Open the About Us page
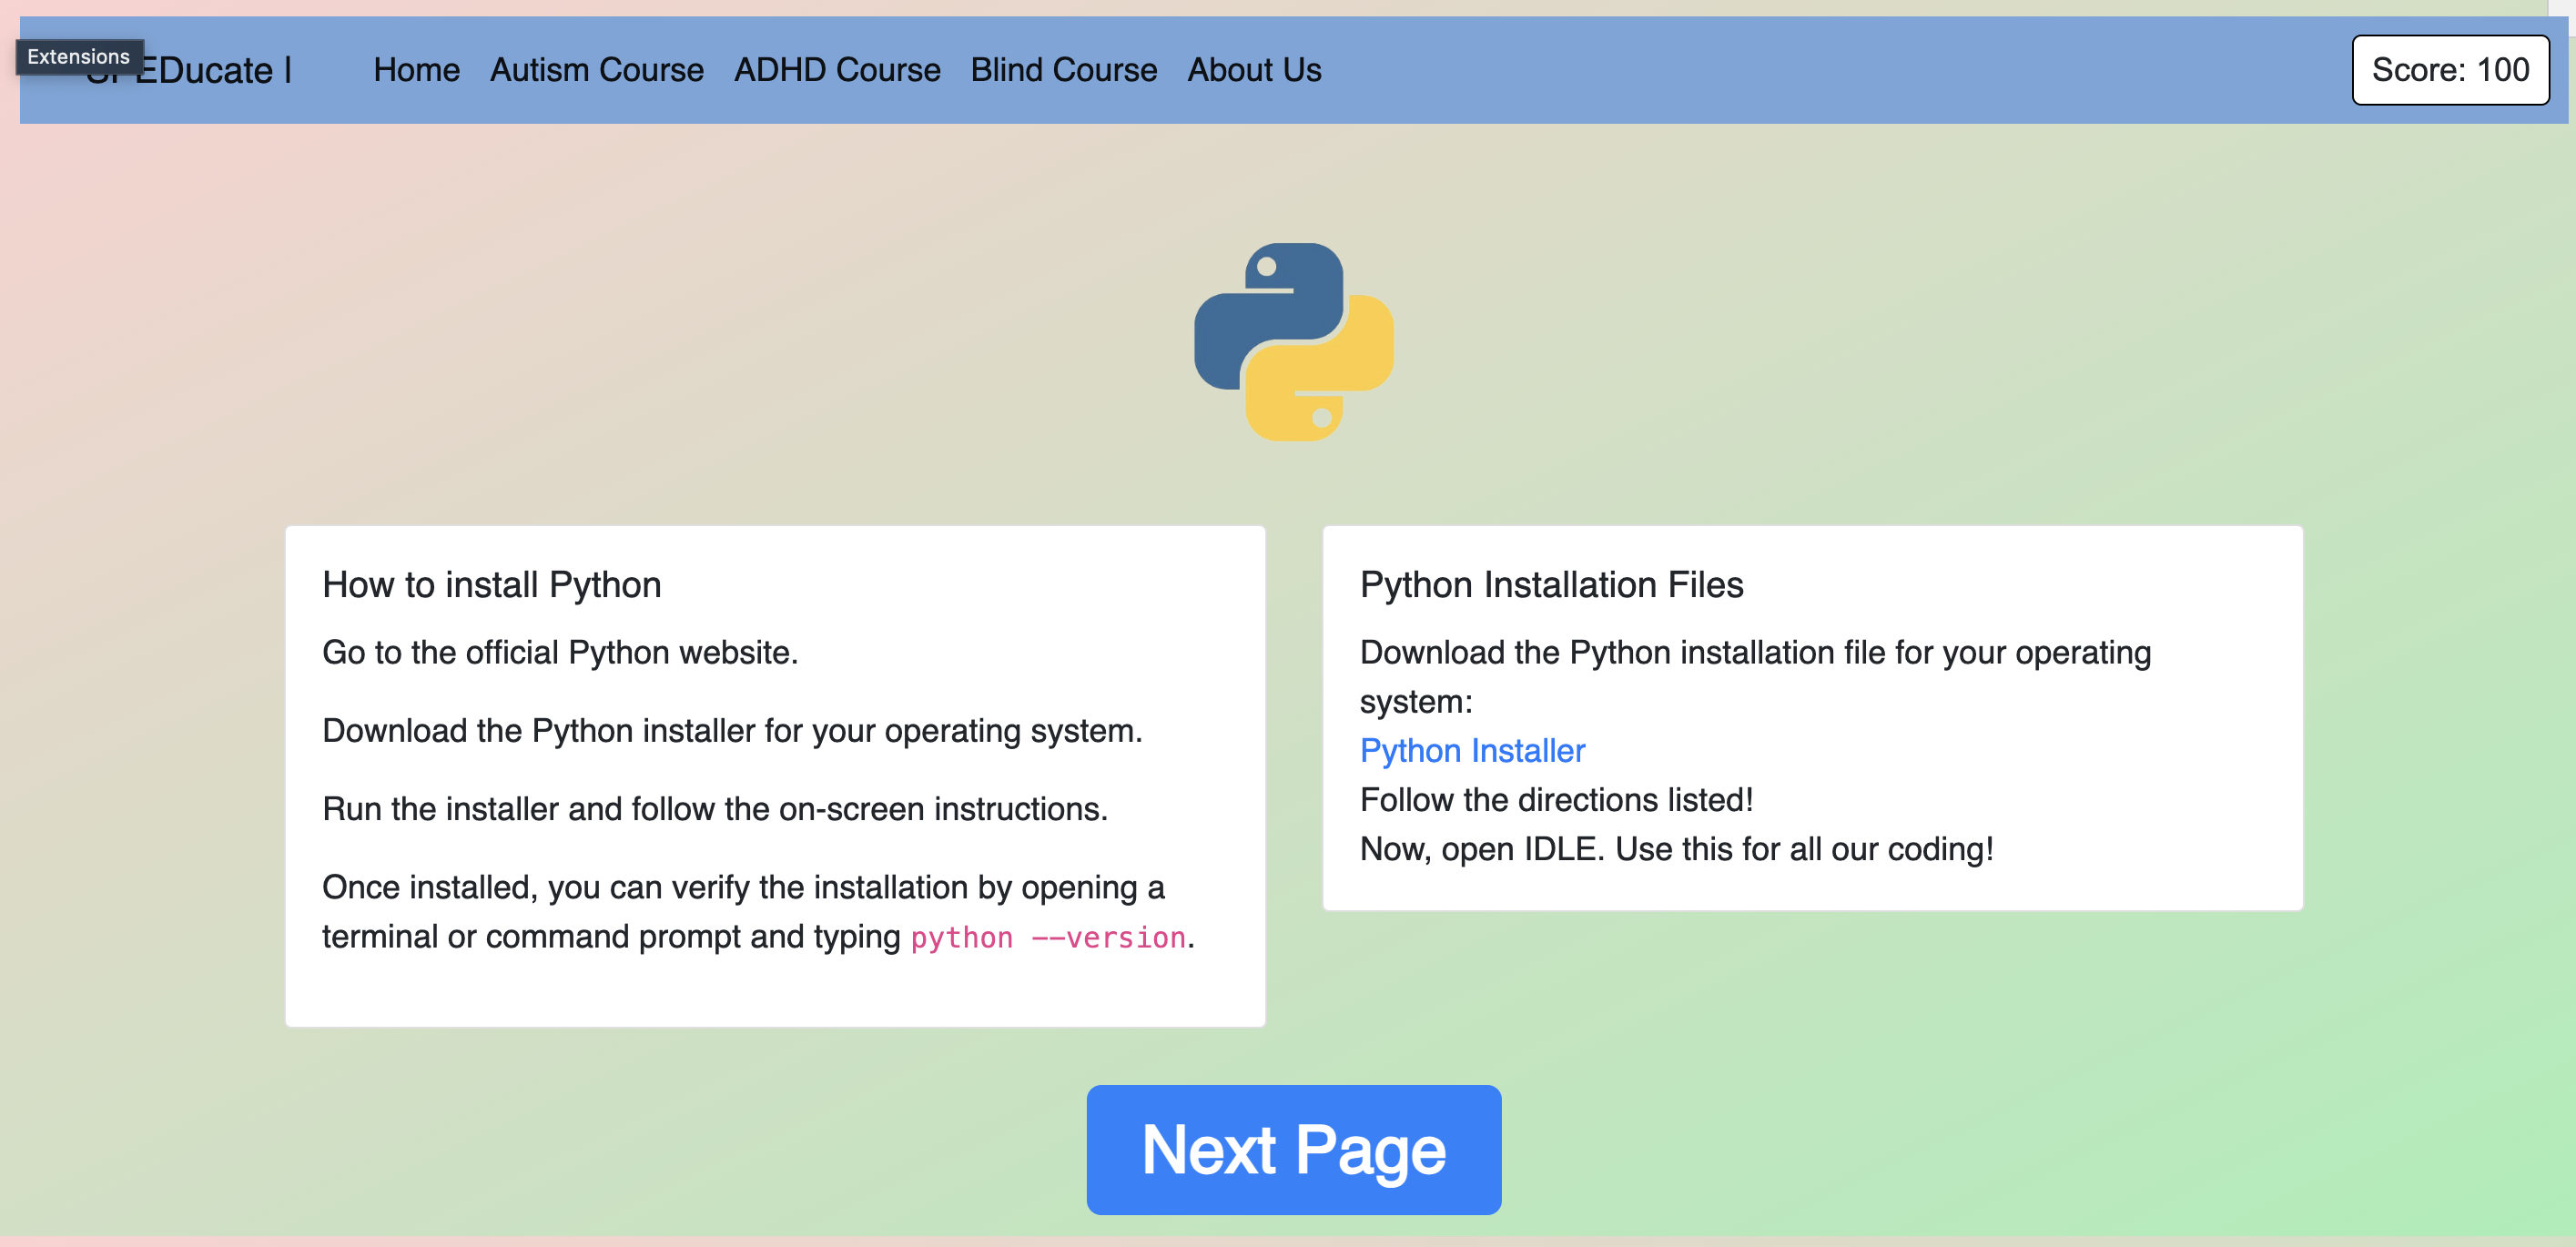This screenshot has width=2576, height=1247. tap(1253, 70)
